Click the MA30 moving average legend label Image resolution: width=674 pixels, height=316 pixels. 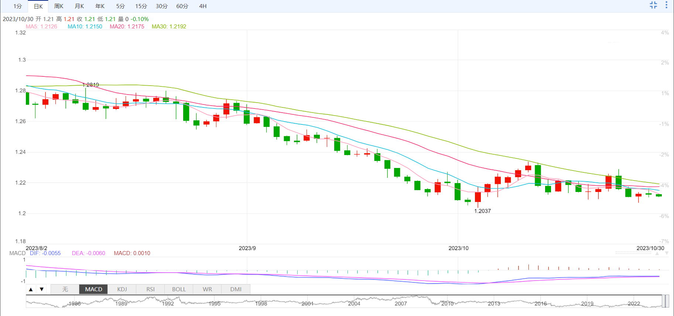pyautogui.click(x=169, y=27)
